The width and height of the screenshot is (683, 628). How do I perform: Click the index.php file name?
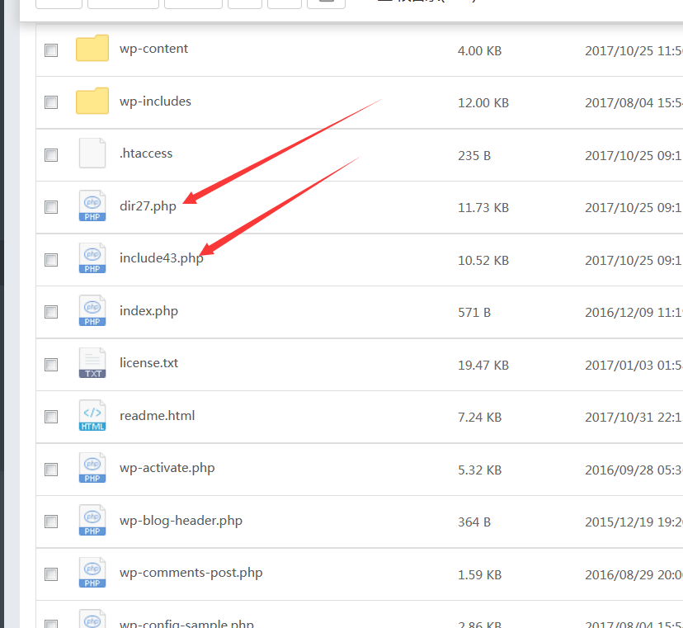[149, 311]
